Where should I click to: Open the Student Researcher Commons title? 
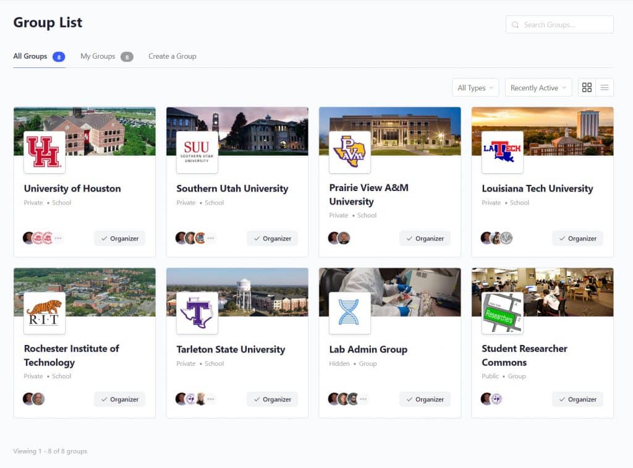click(x=524, y=355)
